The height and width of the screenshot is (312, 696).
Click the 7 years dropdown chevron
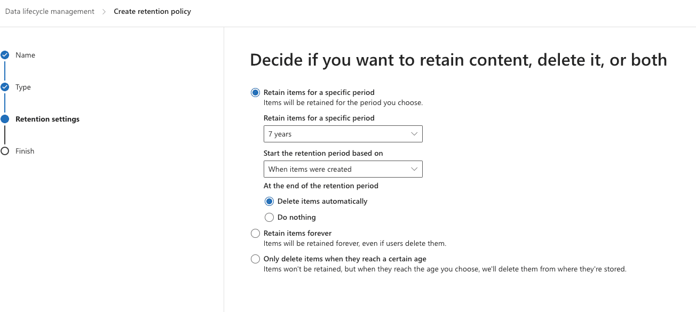tap(414, 134)
